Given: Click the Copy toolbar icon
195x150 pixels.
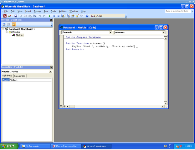Looking at the screenshot, I should [x=25, y=16].
